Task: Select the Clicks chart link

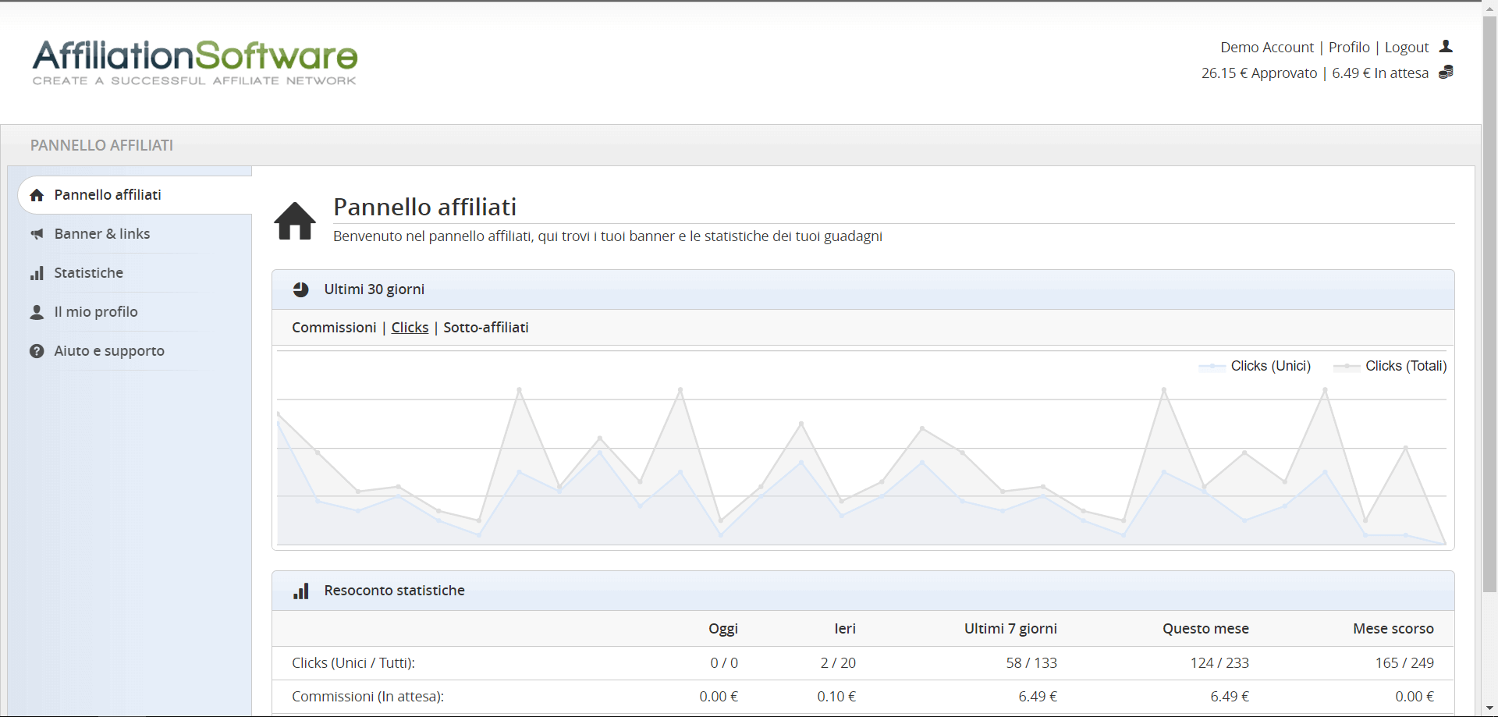Action: (x=410, y=328)
